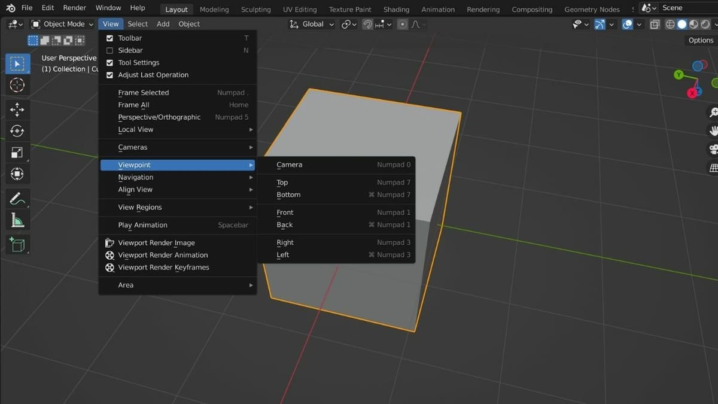Activate the Cursor tool
The height and width of the screenshot is (404, 718).
(17, 85)
